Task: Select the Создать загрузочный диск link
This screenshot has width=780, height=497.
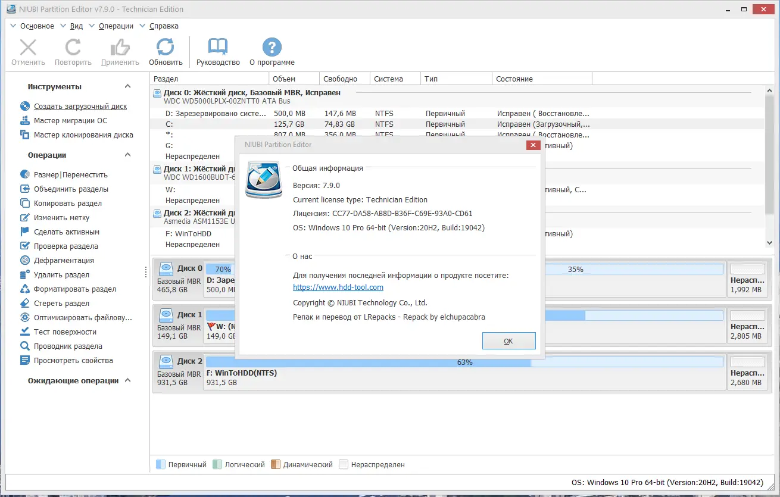Action: [80, 107]
